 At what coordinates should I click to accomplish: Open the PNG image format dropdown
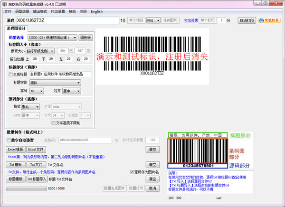152,21
